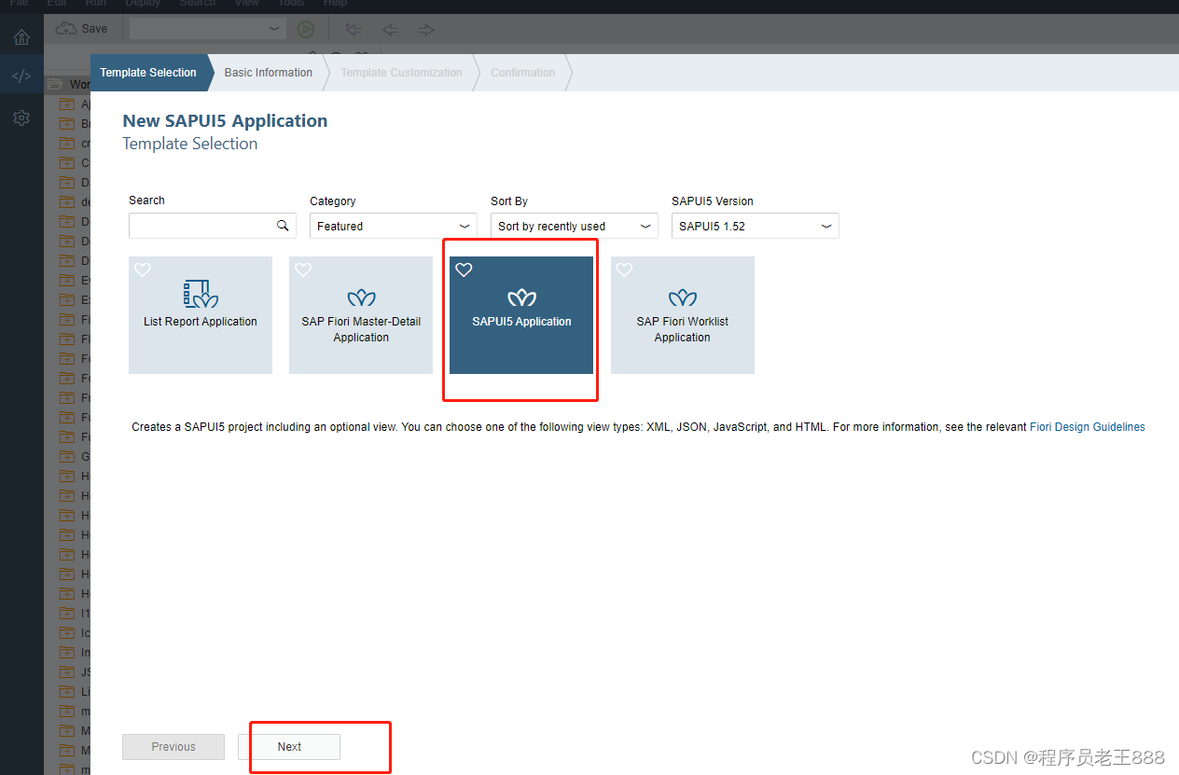
Task: Favorite SAP Fiori Master-Detail Application heart
Action: pos(303,270)
